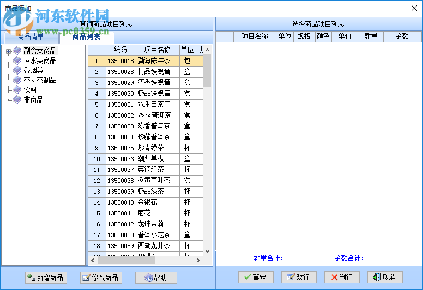
Task: Select 饮料 category label
Action: tap(30, 90)
